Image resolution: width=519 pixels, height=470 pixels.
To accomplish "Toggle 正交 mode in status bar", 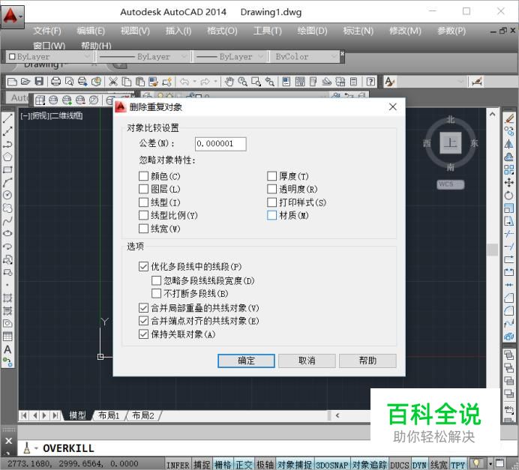I will click(244, 465).
